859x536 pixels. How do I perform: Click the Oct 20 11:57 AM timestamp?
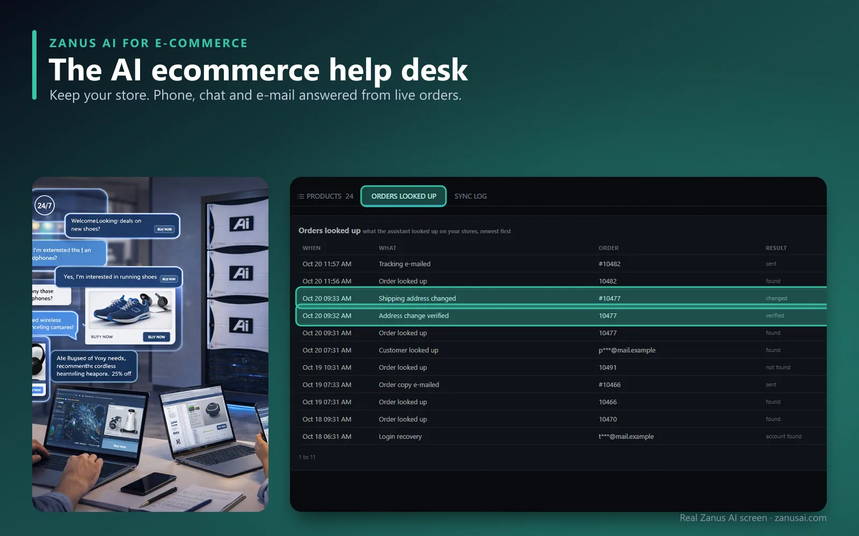pos(326,264)
